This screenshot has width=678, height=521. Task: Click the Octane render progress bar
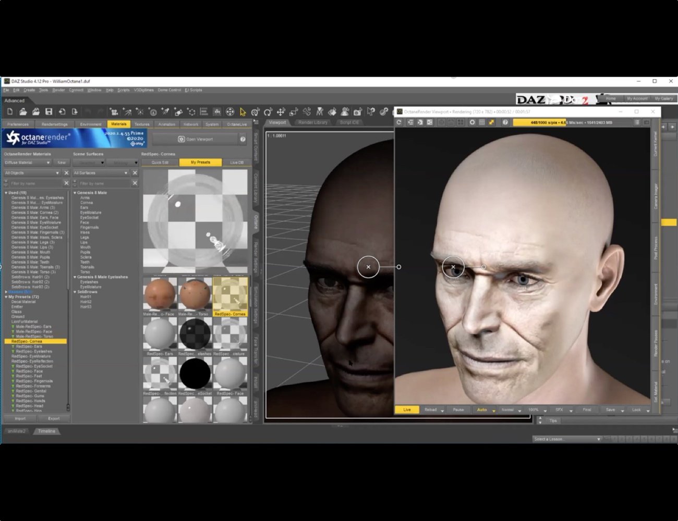572,122
